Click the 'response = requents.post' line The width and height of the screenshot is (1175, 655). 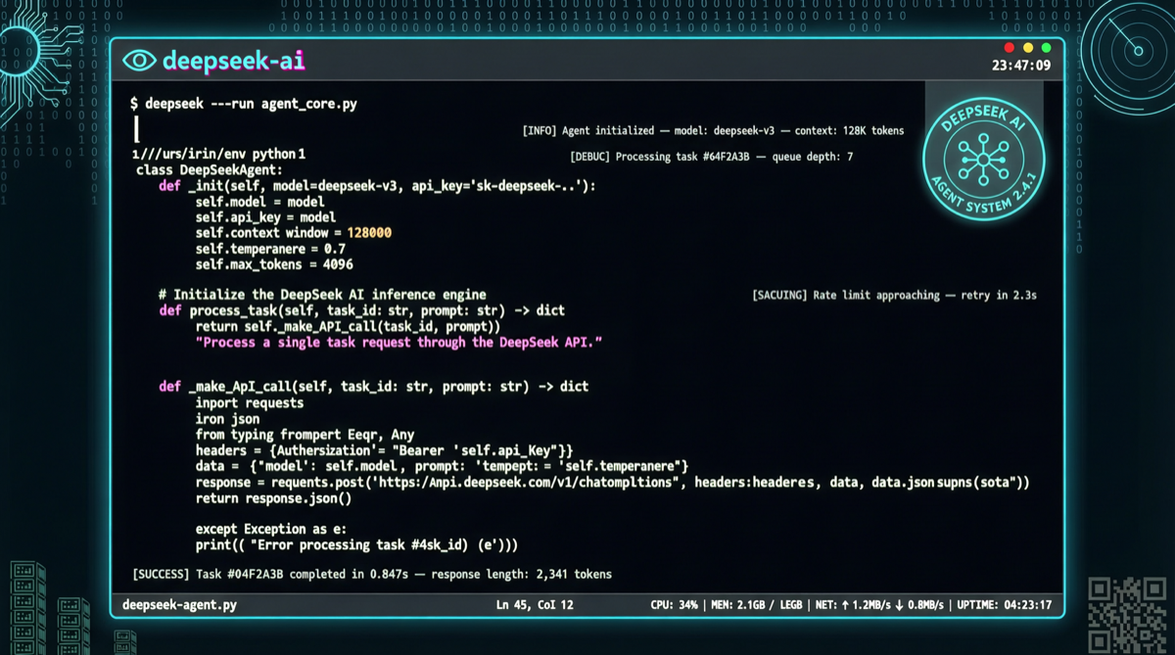(612, 483)
